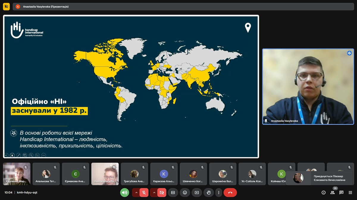Open more options menu in the call bar

pyautogui.click(x=219, y=193)
